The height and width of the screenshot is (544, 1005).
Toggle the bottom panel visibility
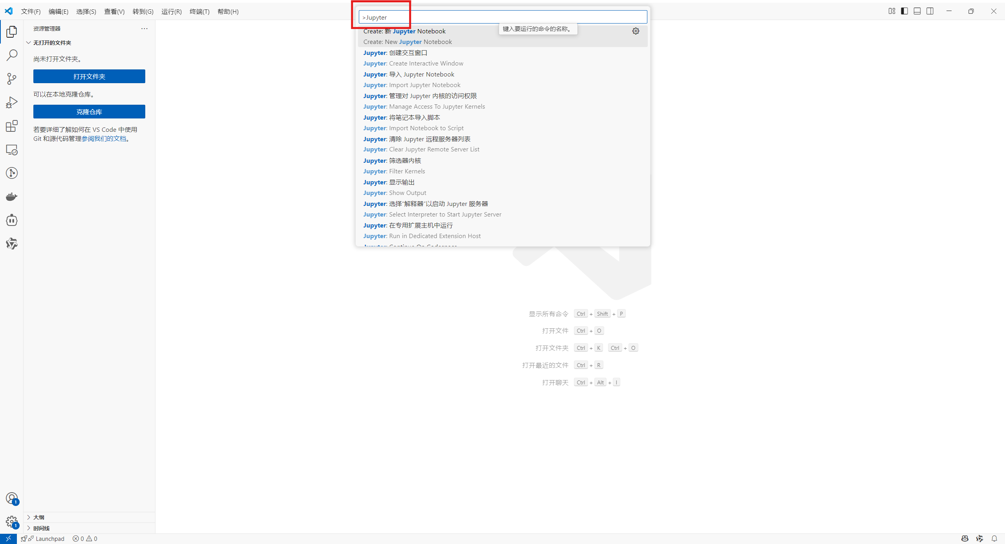[x=917, y=11]
